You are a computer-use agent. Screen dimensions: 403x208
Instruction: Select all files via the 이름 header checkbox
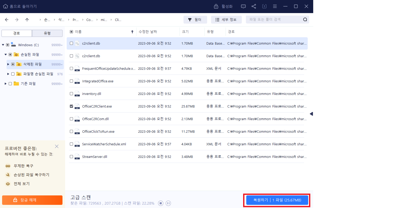coord(72,31)
